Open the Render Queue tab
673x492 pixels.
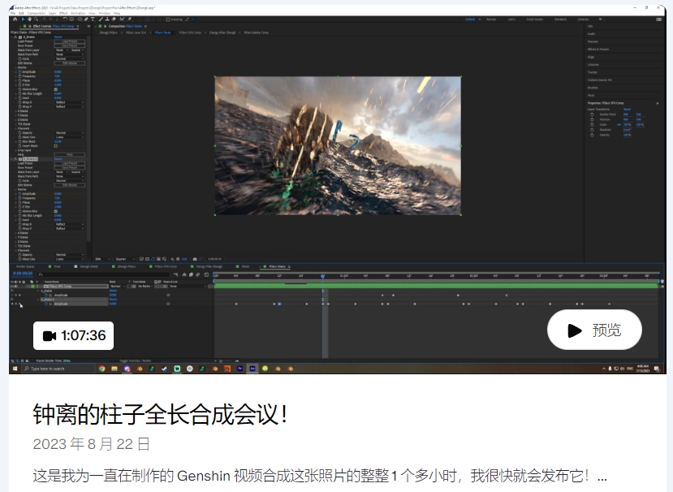click(x=25, y=266)
